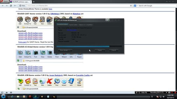Screen dimensions: 177x99
Task: Click the browser Back arrow
Action: [3, 5]
